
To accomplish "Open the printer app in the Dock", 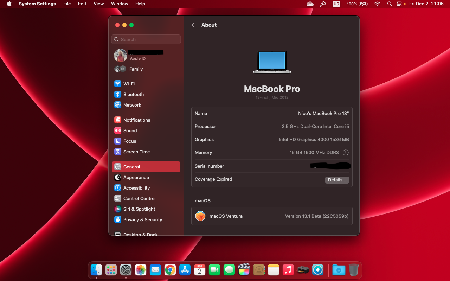I will 303,270.
